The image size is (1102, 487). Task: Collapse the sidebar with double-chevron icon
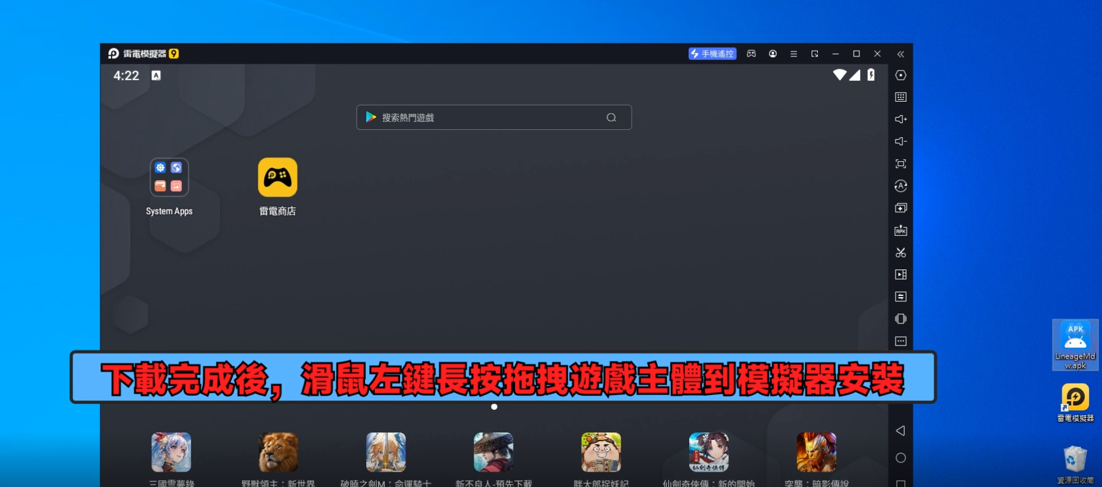coord(900,54)
